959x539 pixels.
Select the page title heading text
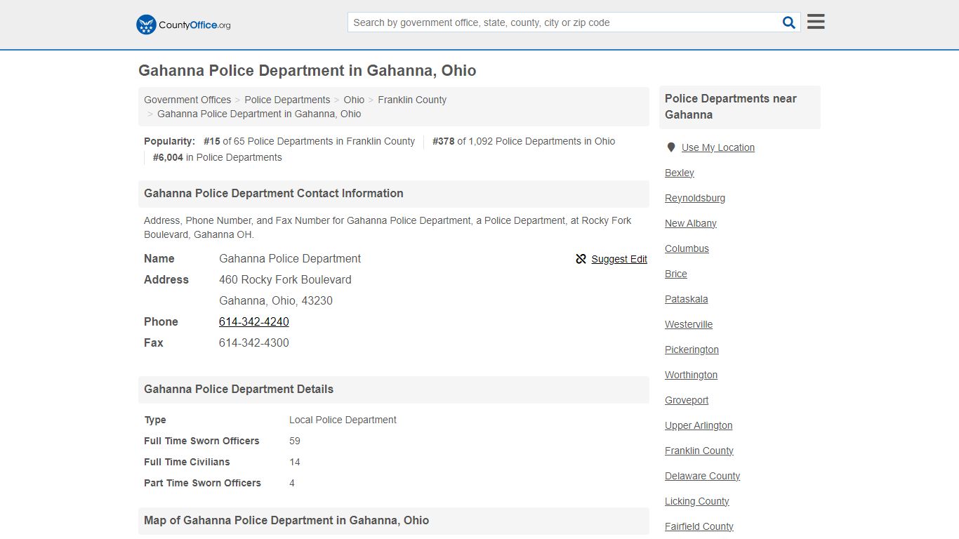[307, 71]
